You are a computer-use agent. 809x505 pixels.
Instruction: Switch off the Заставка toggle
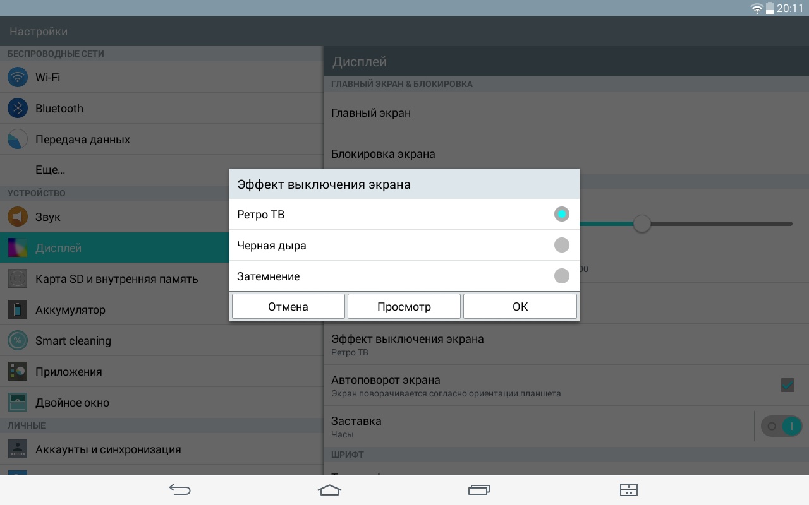pos(782,426)
